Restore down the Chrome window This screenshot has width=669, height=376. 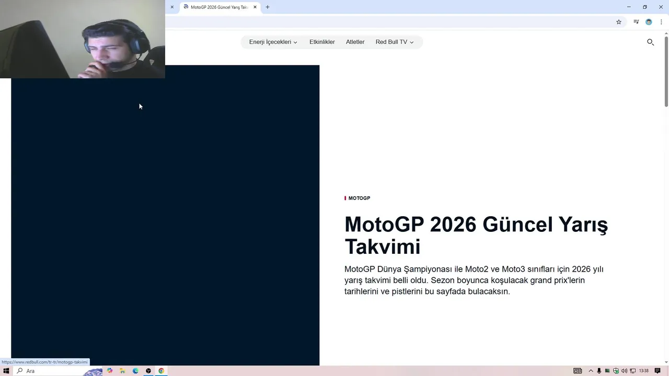click(645, 7)
